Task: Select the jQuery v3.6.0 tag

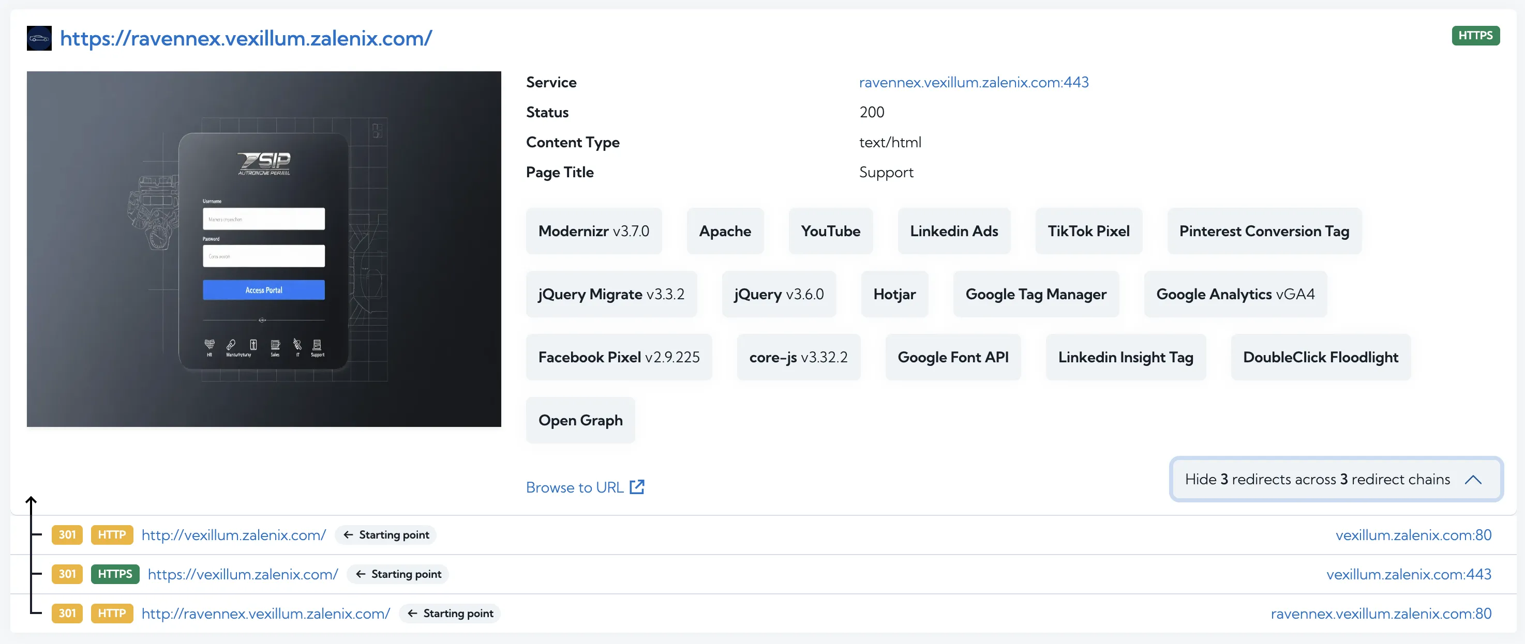Action: tap(779, 294)
